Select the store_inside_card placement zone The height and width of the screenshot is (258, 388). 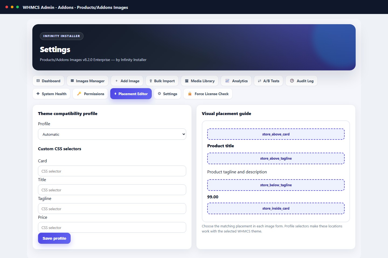(x=276, y=208)
